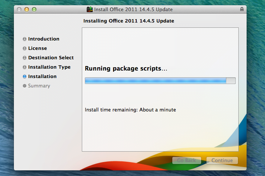This screenshot has width=265, height=176.
Task: Click the 'Installing Office 2011 14.4.5 Update' heading
Action: [128, 21]
